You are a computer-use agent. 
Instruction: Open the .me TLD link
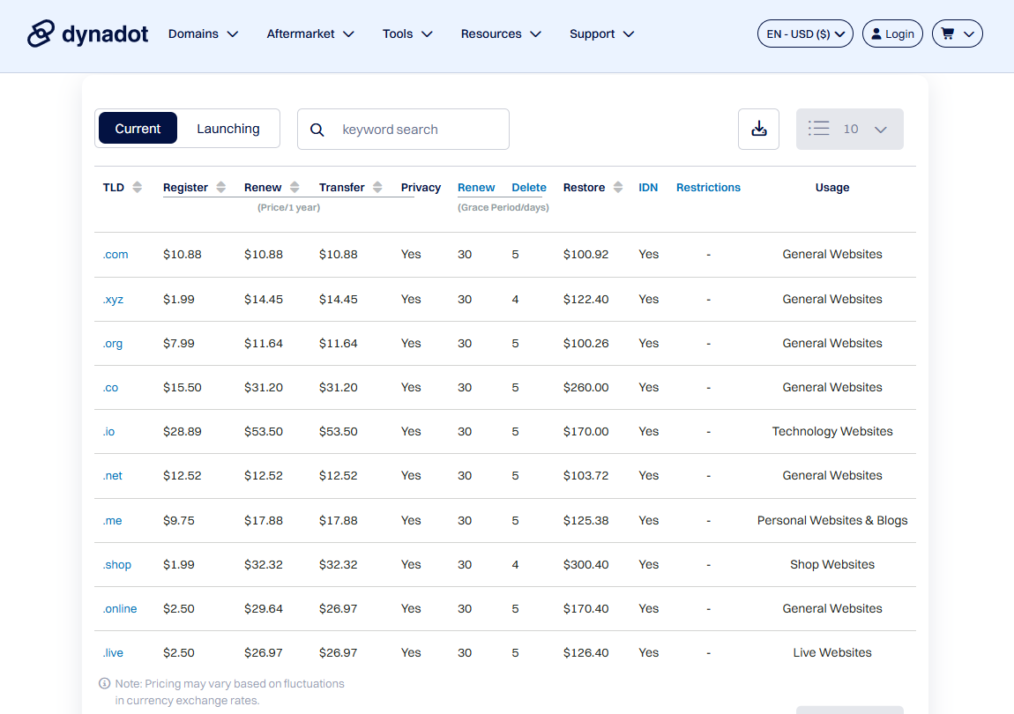tap(113, 520)
